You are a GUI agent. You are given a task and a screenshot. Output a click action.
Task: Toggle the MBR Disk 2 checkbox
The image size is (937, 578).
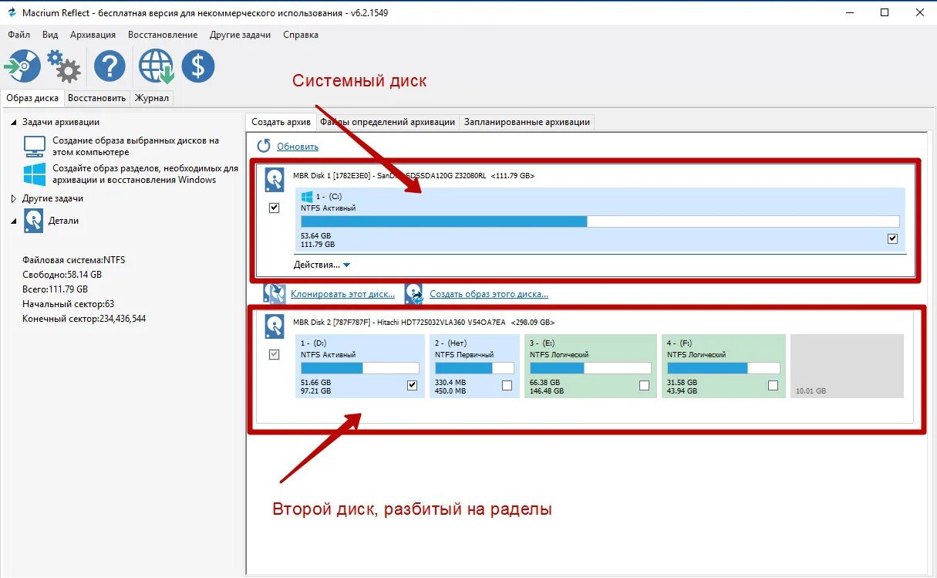tap(274, 355)
